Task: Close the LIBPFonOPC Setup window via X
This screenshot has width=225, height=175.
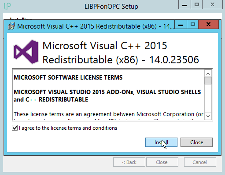Action: pyautogui.click(x=213, y=5)
